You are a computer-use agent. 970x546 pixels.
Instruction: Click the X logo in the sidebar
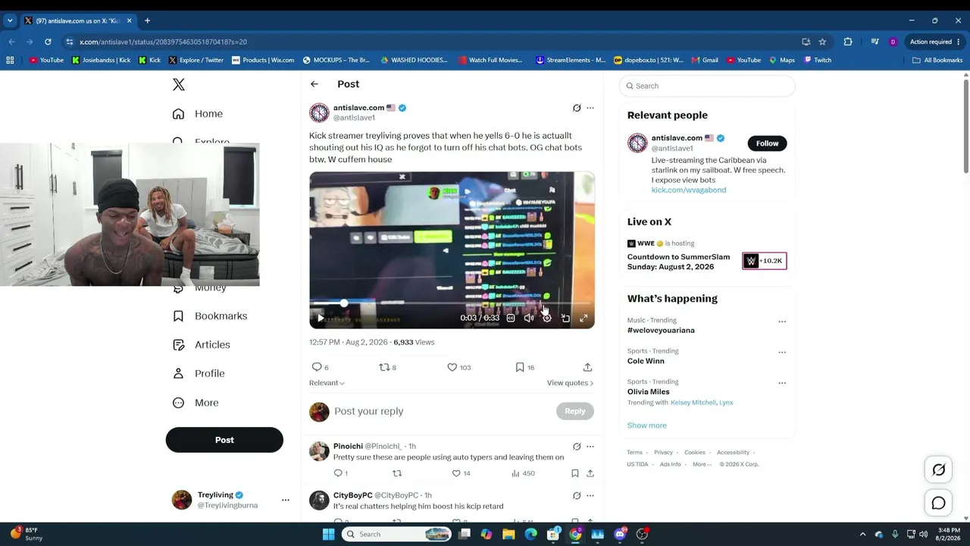coord(179,84)
